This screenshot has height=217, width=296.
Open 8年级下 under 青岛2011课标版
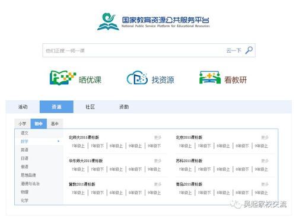tap(242, 193)
